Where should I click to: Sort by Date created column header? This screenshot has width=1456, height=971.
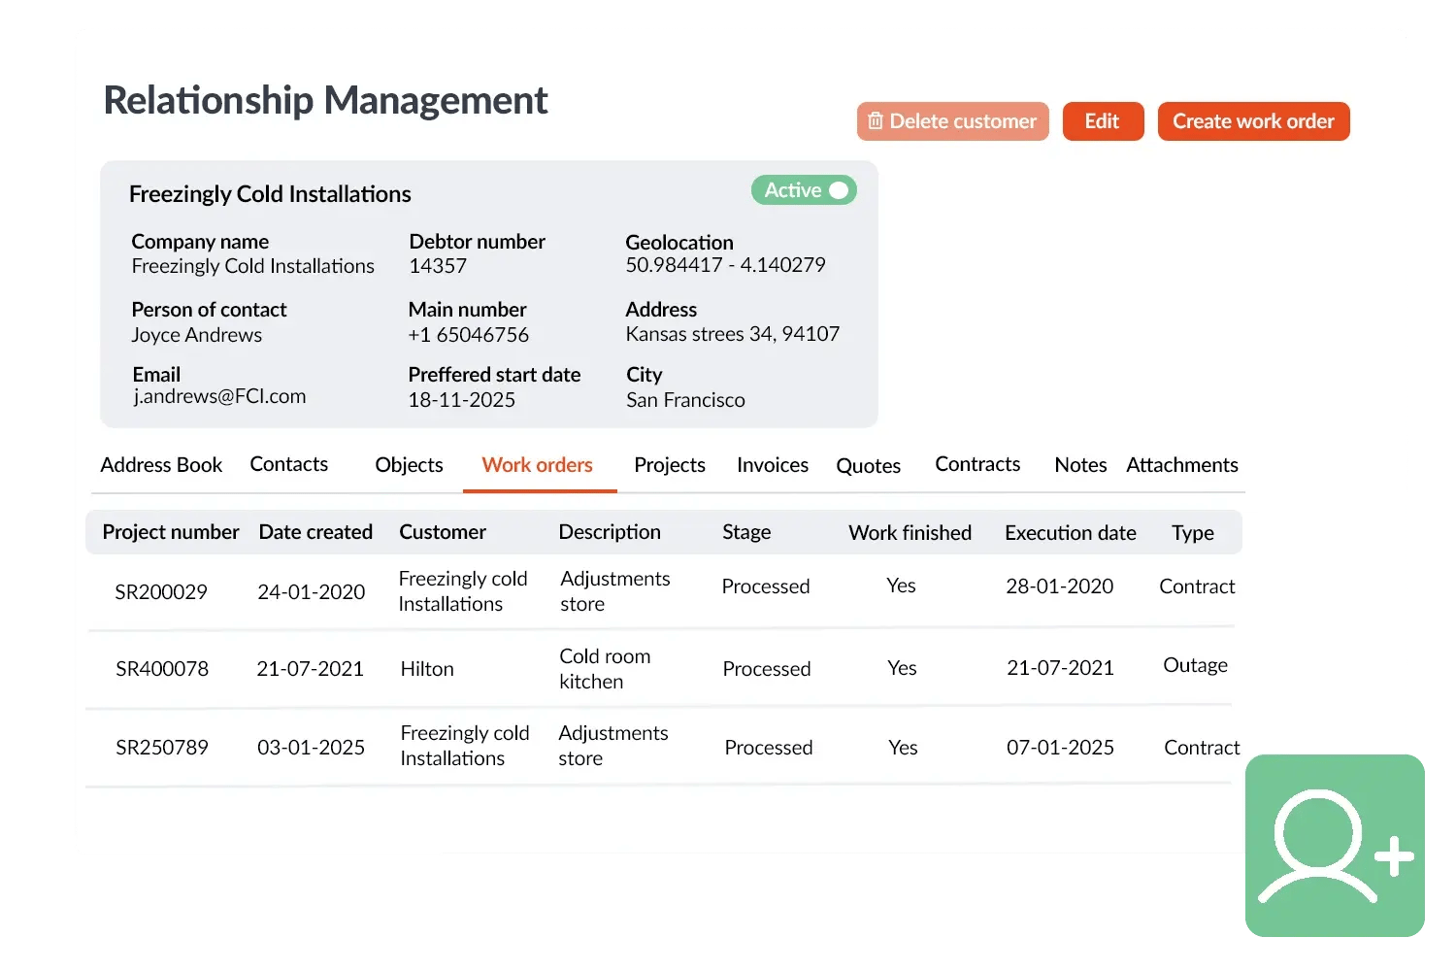(315, 532)
